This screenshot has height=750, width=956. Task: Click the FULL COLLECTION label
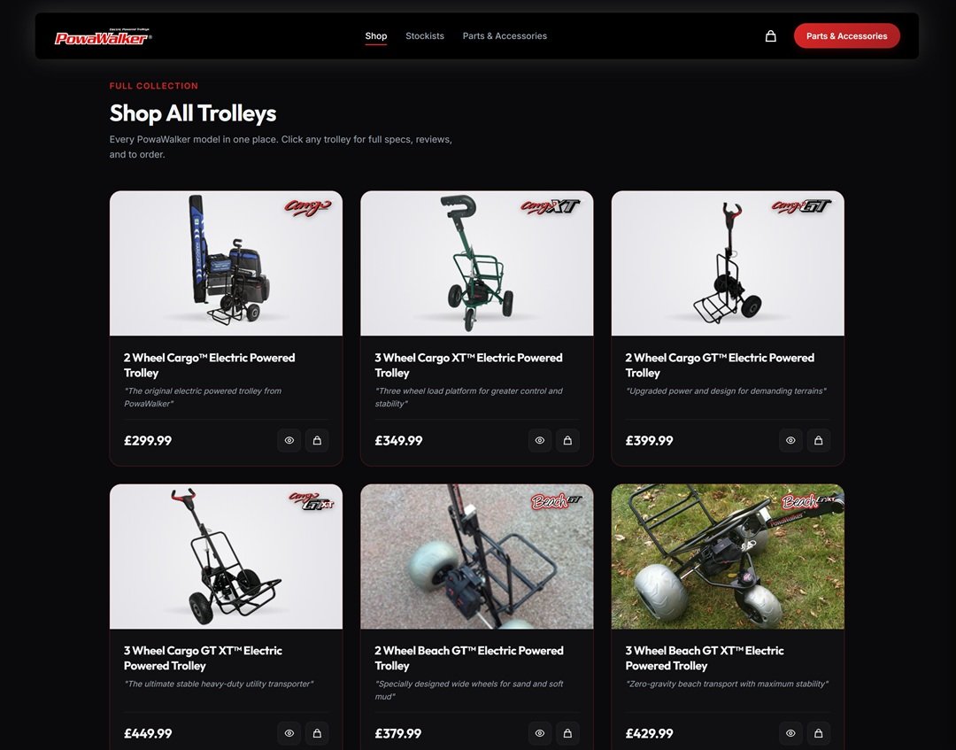[154, 86]
